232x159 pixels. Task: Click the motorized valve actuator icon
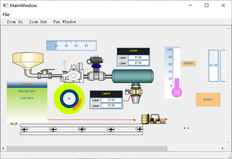coord(96,62)
